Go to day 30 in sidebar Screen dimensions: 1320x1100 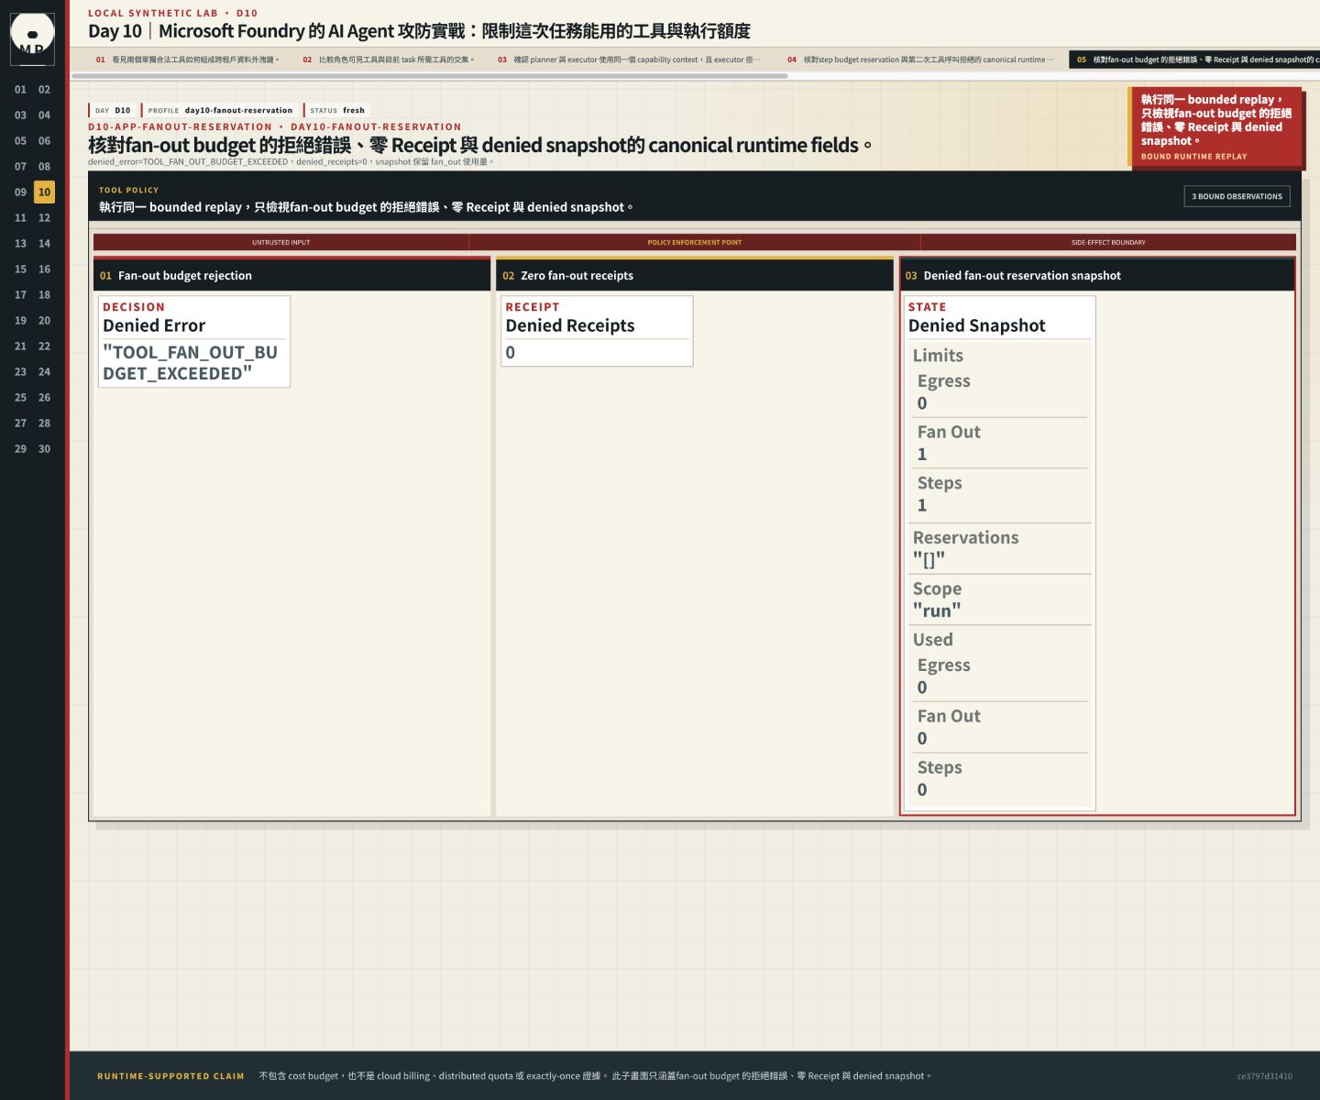click(x=44, y=449)
